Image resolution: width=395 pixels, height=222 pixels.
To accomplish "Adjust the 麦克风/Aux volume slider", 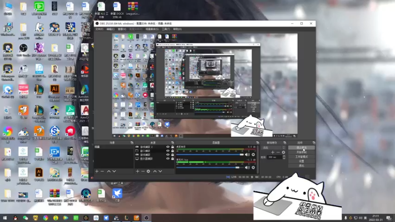I will click(210, 167).
